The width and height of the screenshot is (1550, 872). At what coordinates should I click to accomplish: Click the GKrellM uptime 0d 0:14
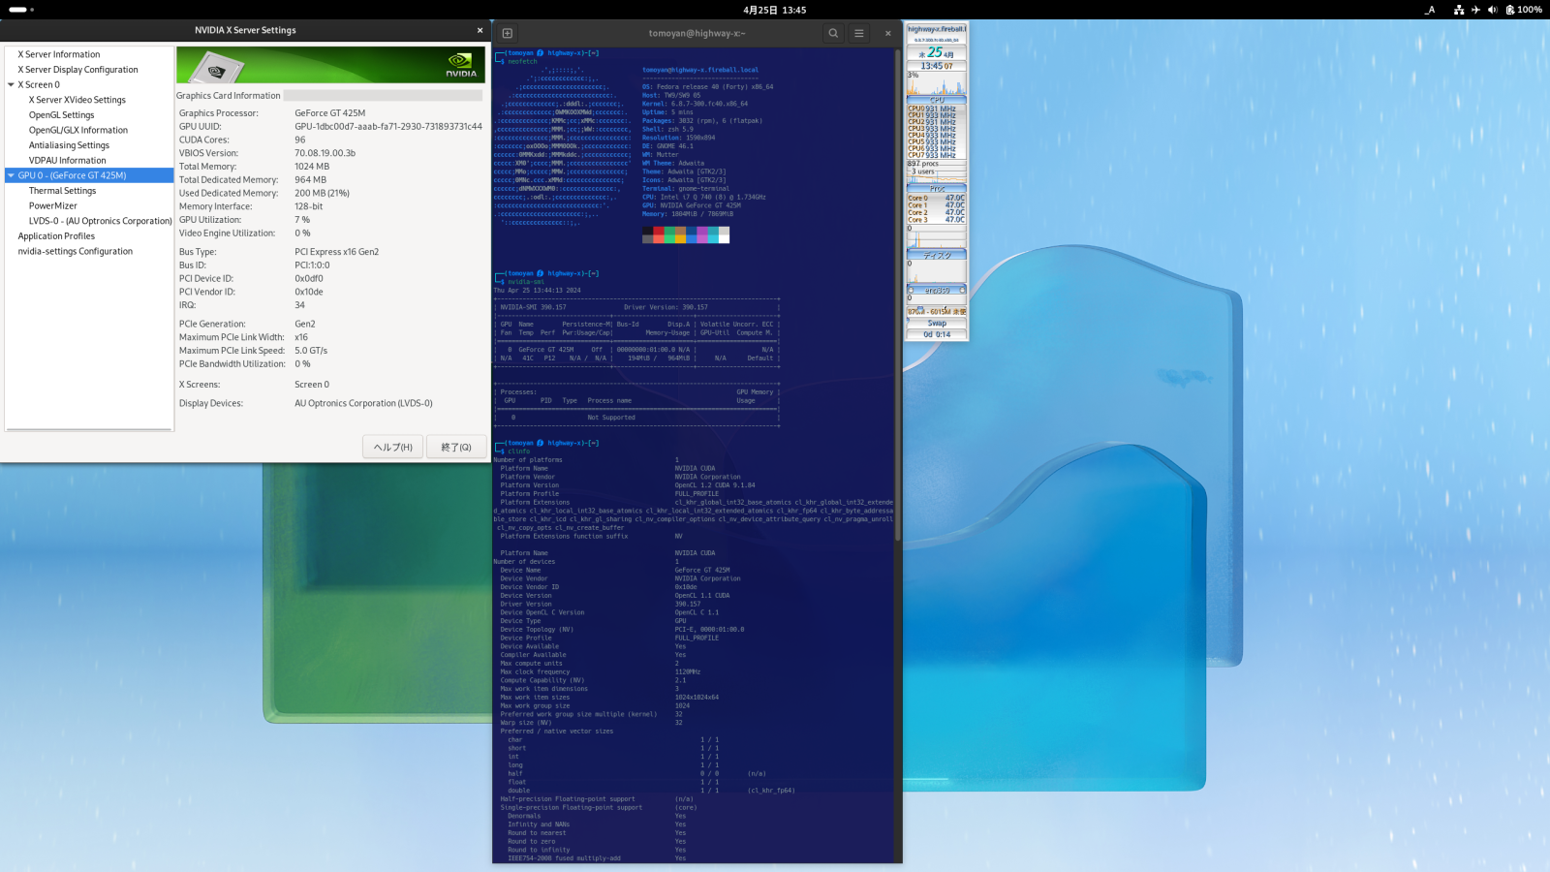pyautogui.click(x=937, y=334)
